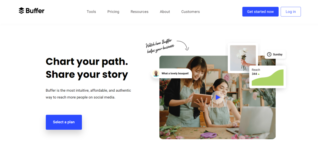Viewport: 318px width, 144px height.
Task: Open the About menu
Action: click(165, 12)
